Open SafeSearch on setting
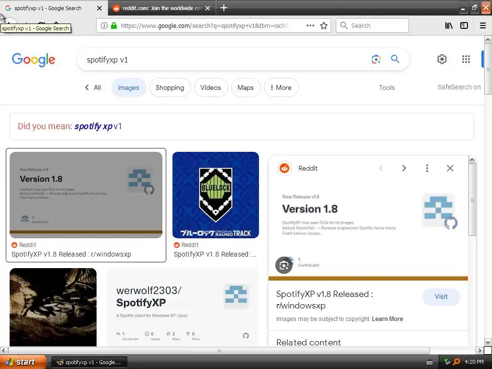This screenshot has width=492, height=369. (x=459, y=87)
